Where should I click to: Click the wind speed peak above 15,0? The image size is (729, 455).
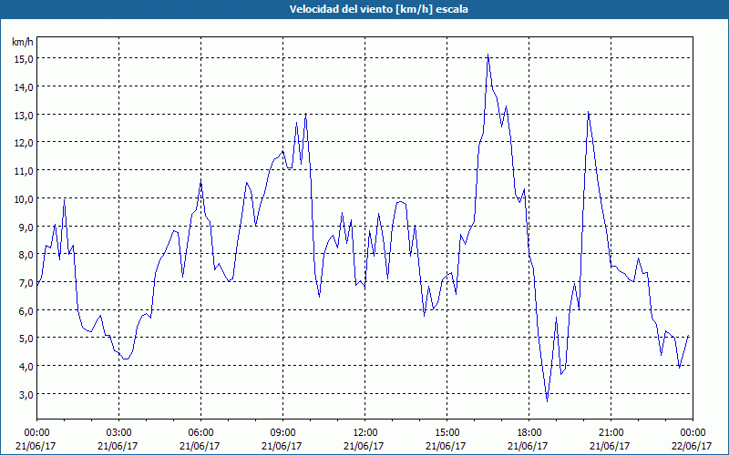488,55
